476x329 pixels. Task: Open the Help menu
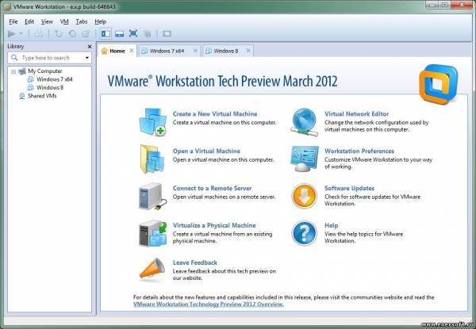[x=100, y=21]
